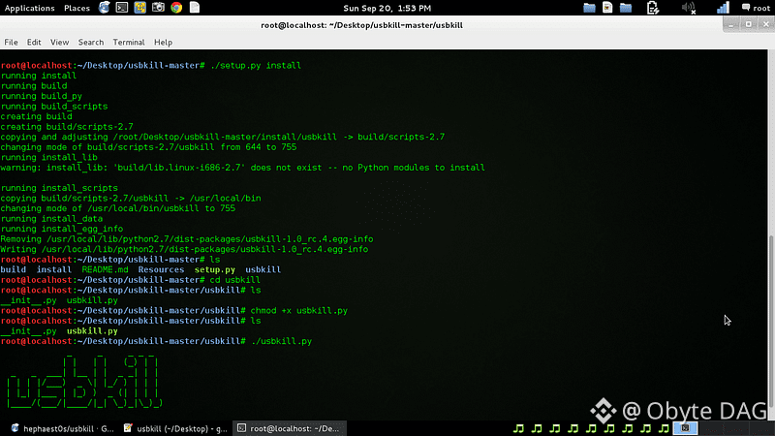Switch to usbkill (~/Desktop) gedit taskbar window
Viewport: 775px width, 436px height.
pyautogui.click(x=175, y=428)
